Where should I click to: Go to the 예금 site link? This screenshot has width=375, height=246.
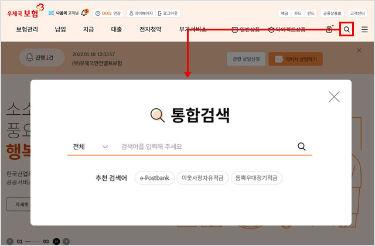[x=284, y=13]
